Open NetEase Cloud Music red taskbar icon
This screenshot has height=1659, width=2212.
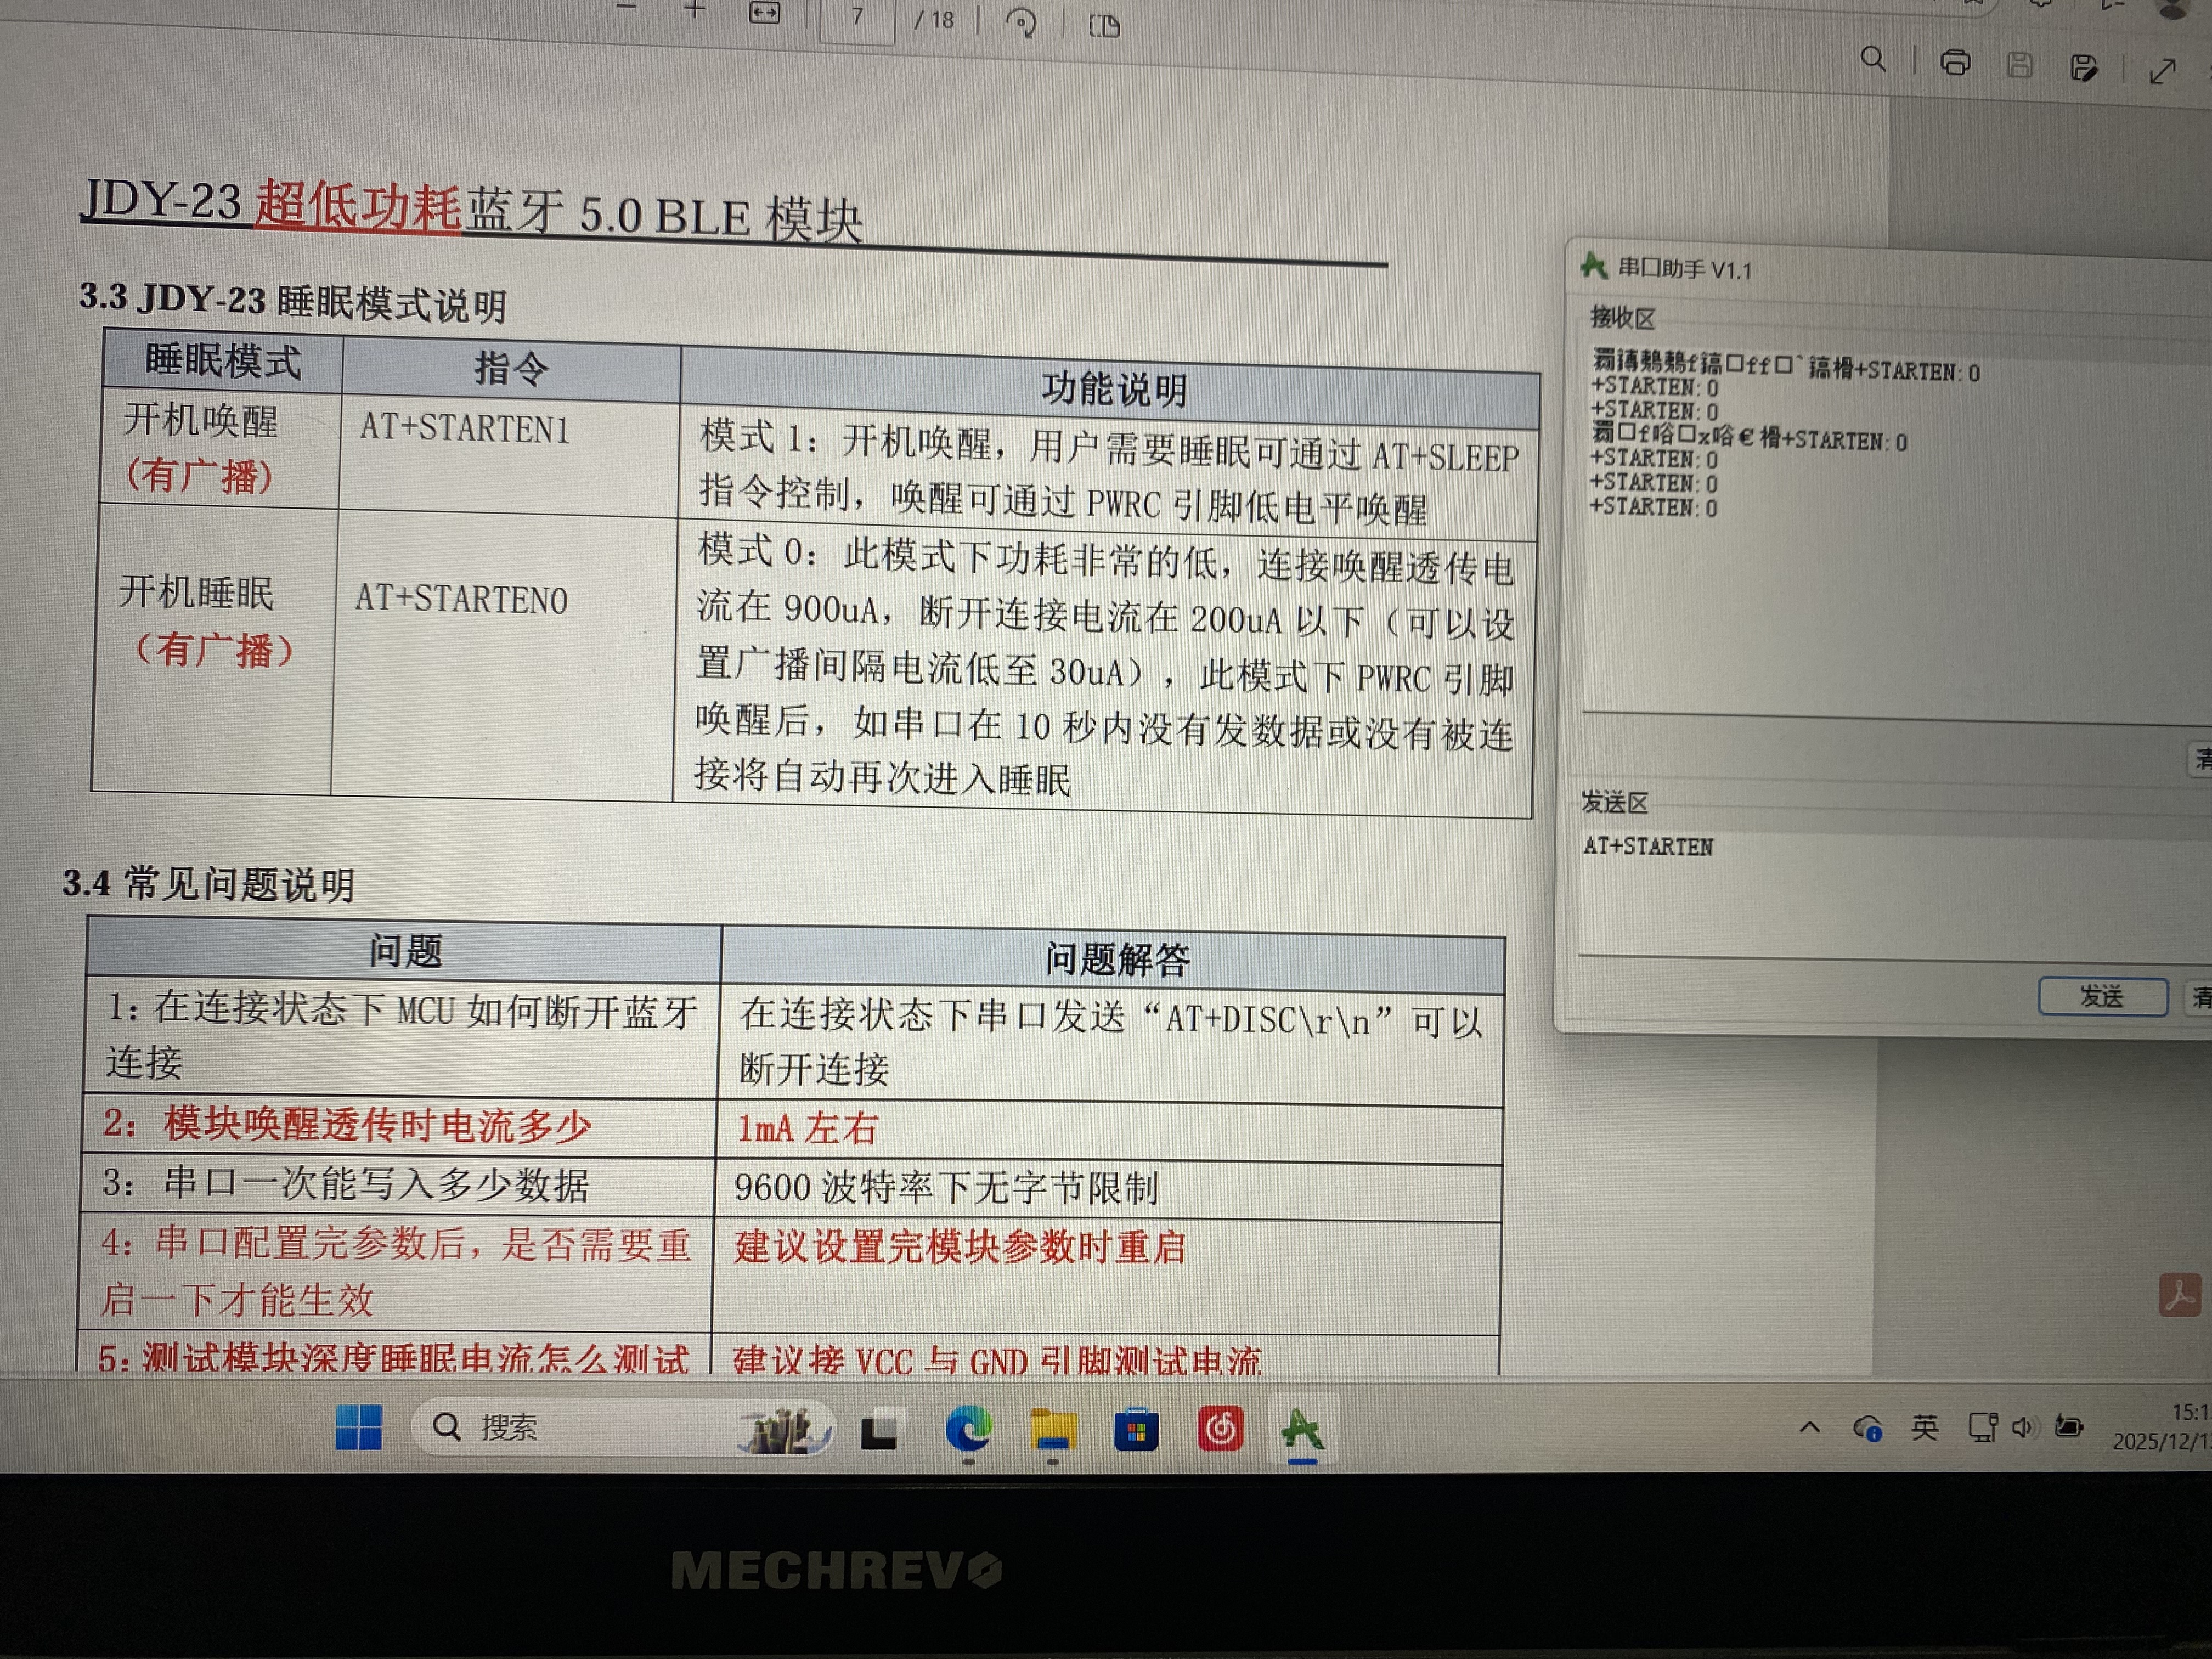[x=1220, y=1429]
